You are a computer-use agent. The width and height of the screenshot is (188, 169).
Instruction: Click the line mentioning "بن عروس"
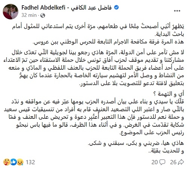tap(108, 42)
